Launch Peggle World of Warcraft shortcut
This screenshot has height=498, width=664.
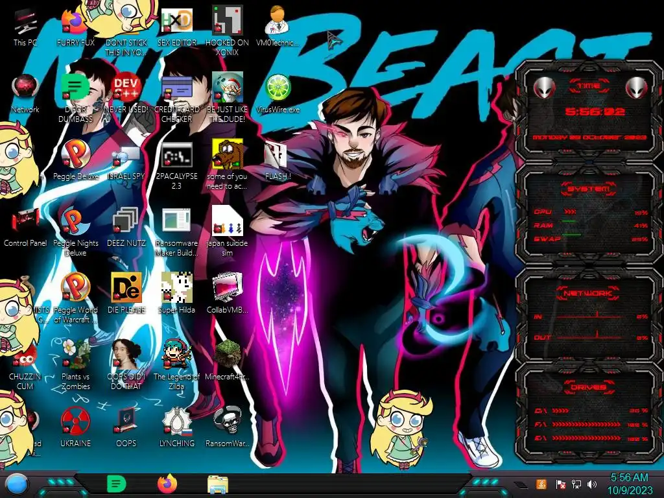point(75,298)
